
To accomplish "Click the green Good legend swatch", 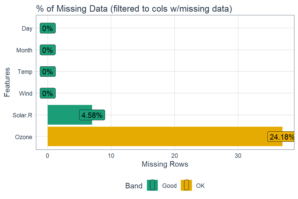I will click(x=152, y=185).
